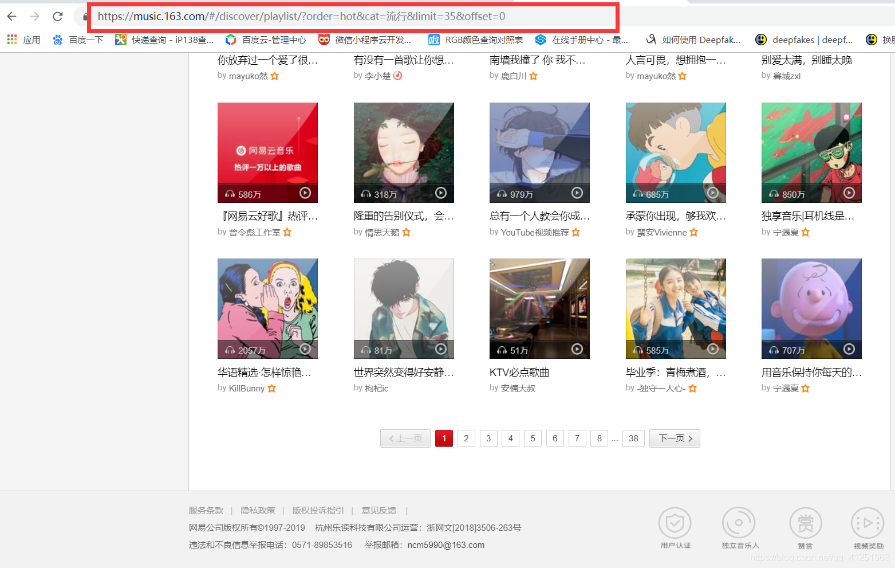This screenshot has height=568, width=895.
Task: Visit author 曾令彪工作室 profile
Action: click(x=255, y=232)
